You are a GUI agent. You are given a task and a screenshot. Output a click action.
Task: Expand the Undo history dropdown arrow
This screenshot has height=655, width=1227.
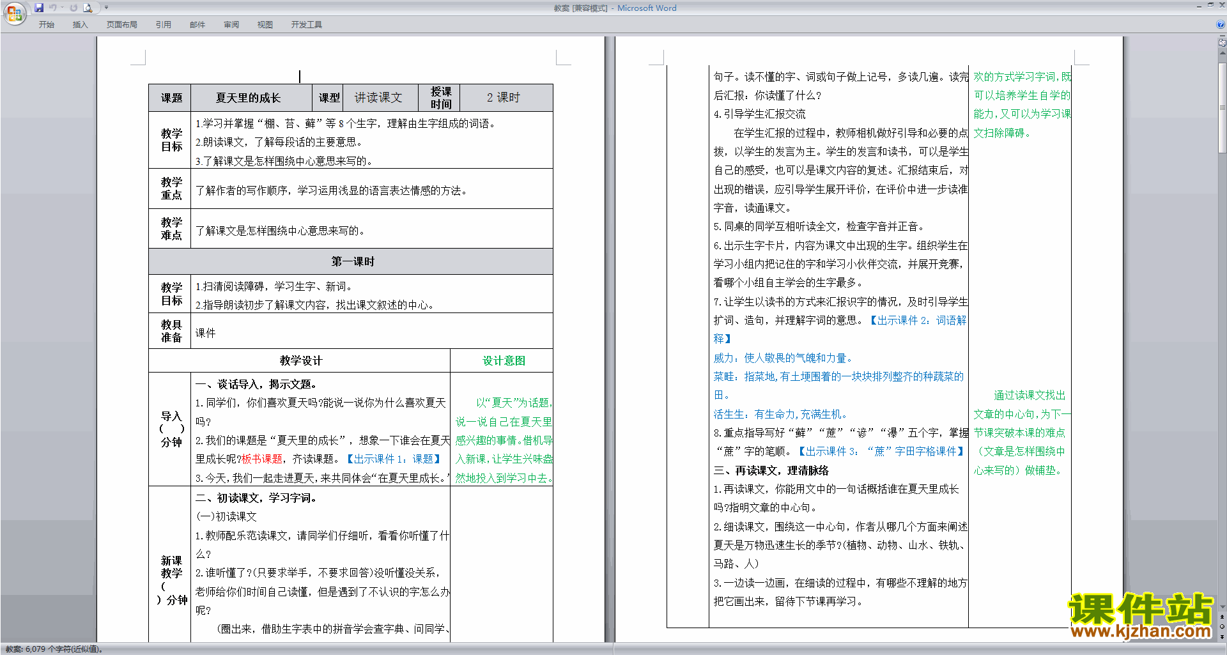click(62, 8)
